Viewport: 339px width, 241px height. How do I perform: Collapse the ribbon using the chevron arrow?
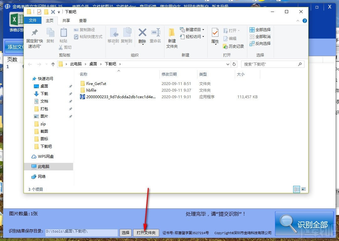[298, 21]
